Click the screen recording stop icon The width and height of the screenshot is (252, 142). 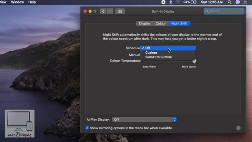coord(163,2)
